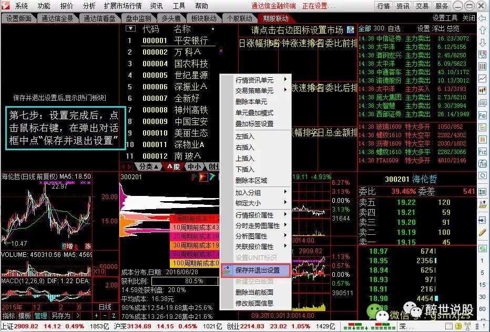
Task: Click the 指标 button below chart
Action: (8, 316)
